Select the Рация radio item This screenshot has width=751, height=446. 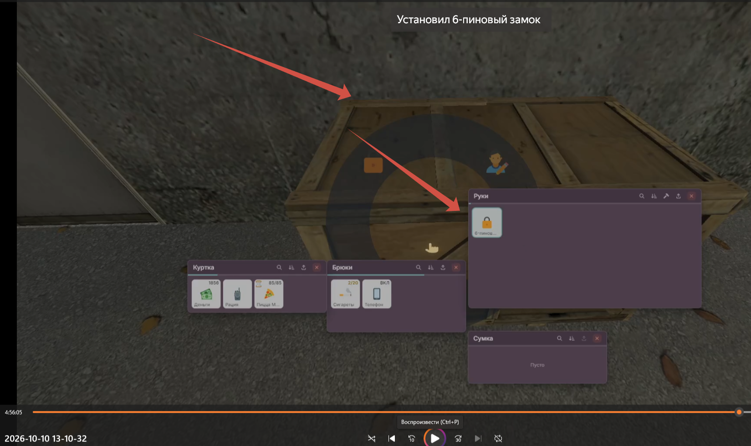[237, 294]
